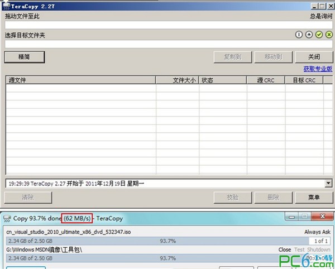This screenshot has width=335, height=269.
Task: Click the 文件大小 column header
Action: [177, 80]
